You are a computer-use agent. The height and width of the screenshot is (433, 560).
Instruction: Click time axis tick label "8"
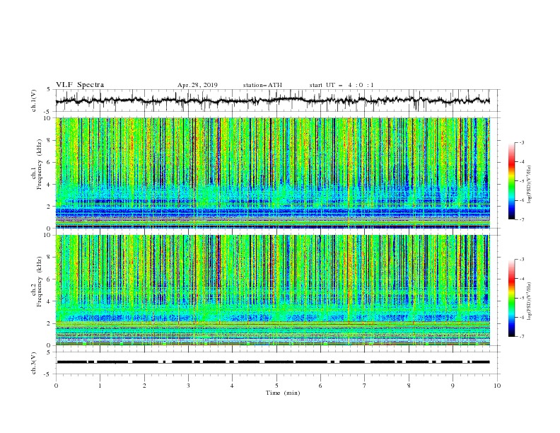[x=409, y=386]
